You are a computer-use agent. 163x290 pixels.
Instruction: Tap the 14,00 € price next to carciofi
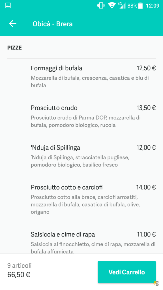(x=146, y=187)
